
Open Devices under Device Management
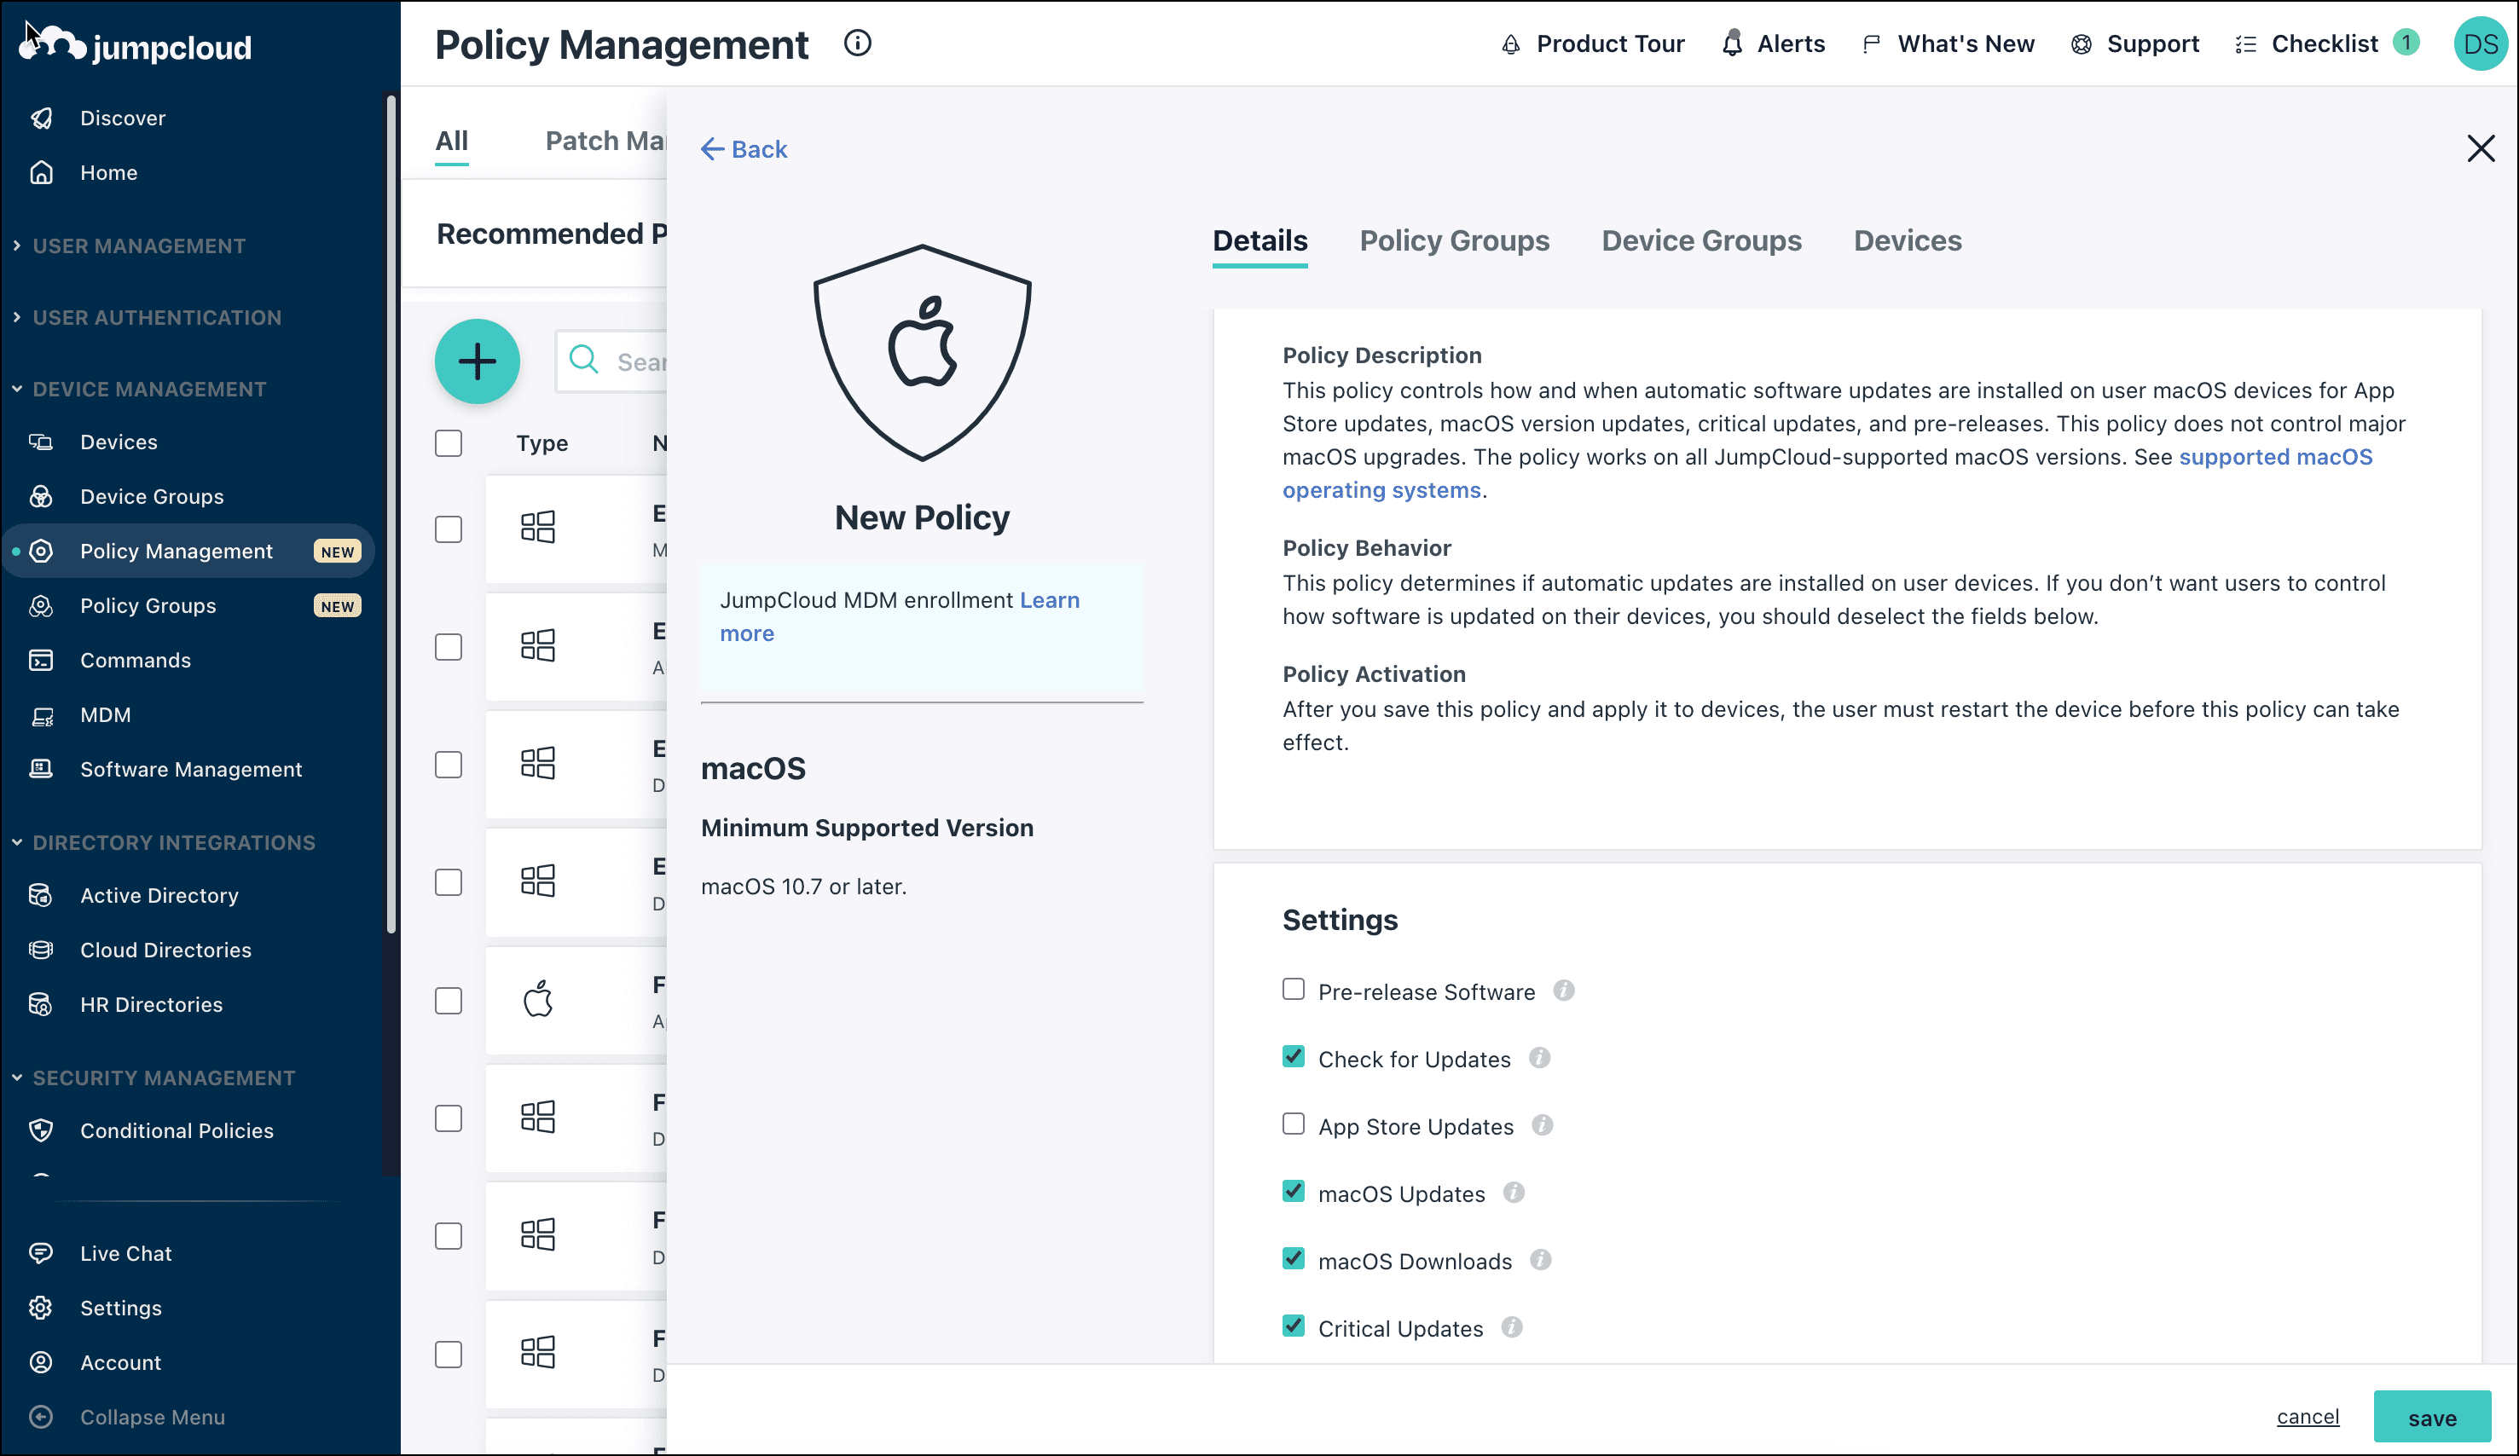118,442
